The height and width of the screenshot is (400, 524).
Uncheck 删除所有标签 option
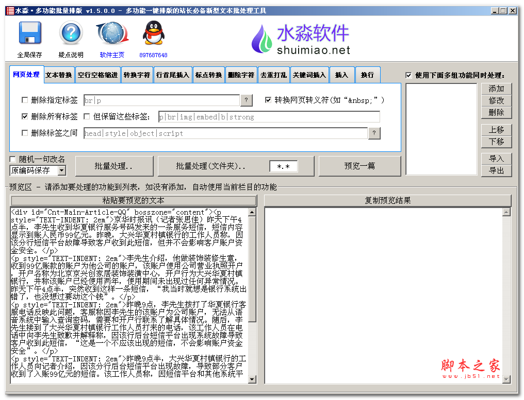[24, 116]
